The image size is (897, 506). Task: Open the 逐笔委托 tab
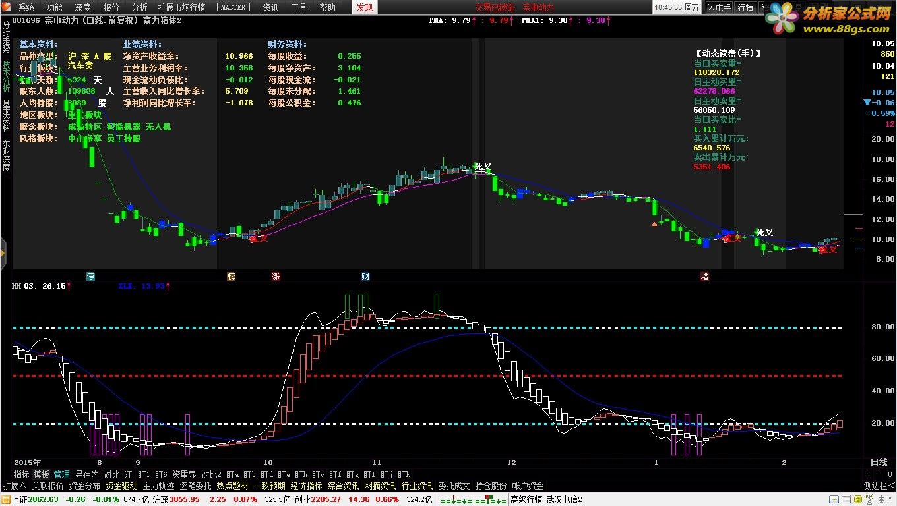tap(195, 486)
